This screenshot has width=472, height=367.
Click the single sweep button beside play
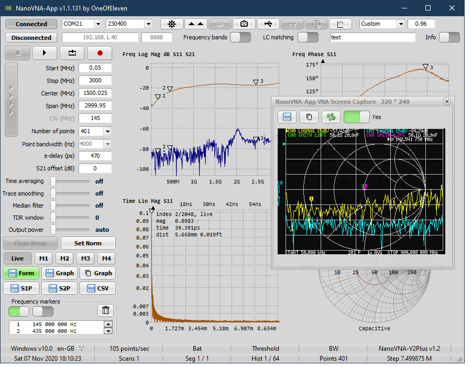pyautogui.click(x=73, y=53)
